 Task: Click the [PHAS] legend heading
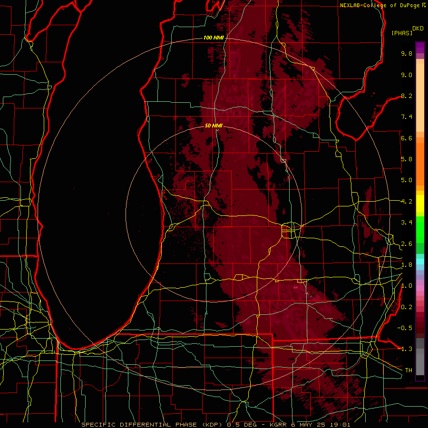click(402, 33)
